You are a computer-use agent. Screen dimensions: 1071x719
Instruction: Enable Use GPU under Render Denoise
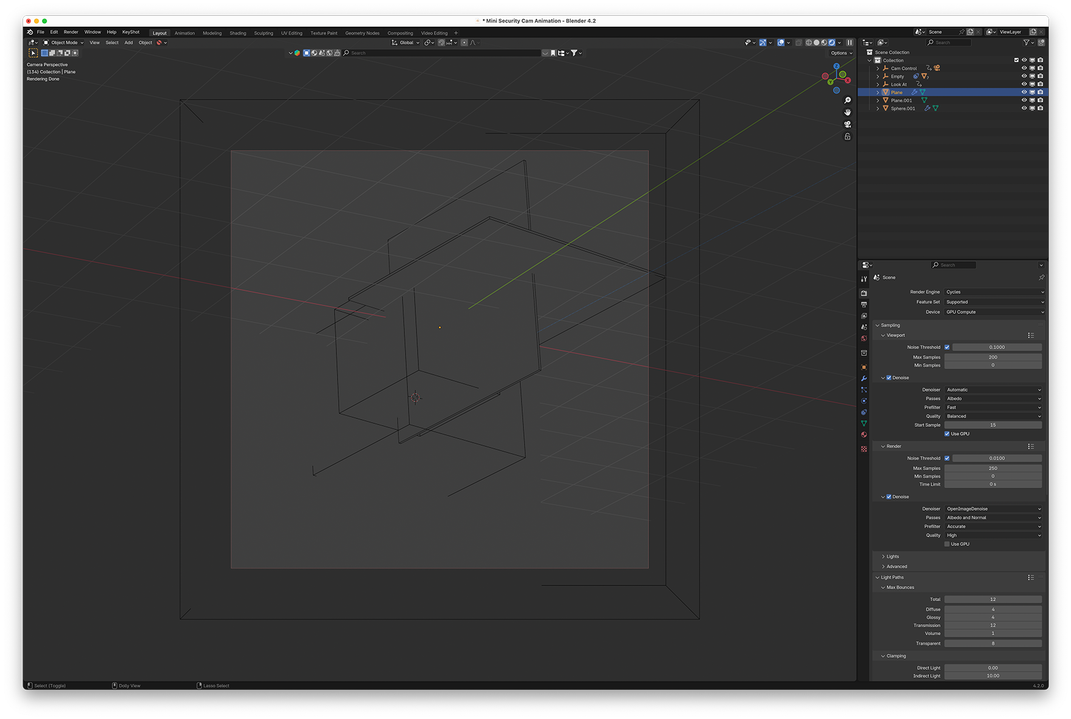pos(947,544)
